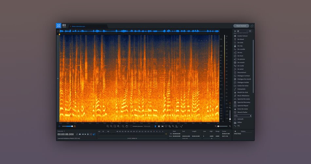Click the Play Selection button
The image size is (311, 164).
click(x=88, y=134)
